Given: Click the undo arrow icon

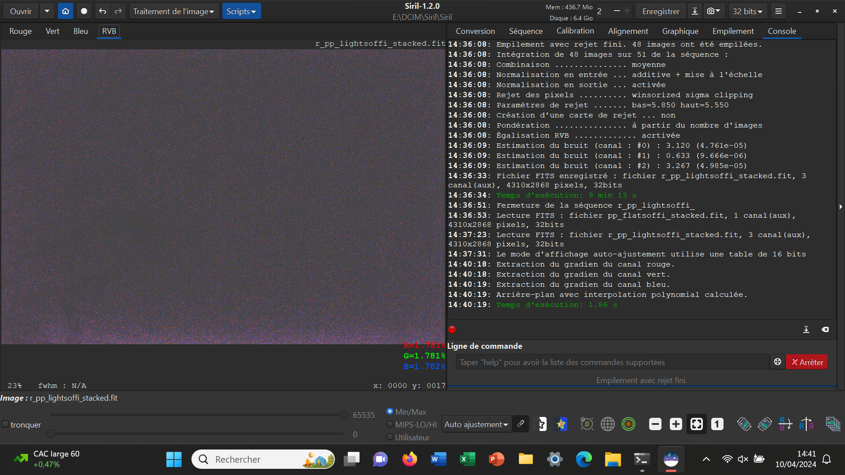Looking at the screenshot, I should [x=102, y=11].
